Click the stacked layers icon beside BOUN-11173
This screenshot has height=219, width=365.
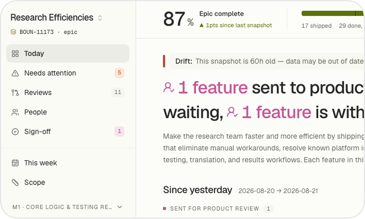click(x=13, y=32)
